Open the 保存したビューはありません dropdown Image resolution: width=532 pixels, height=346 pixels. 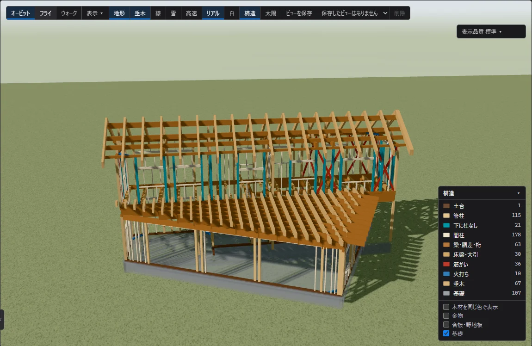click(354, 13)
